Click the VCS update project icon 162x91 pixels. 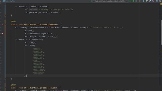click(144, 1)
